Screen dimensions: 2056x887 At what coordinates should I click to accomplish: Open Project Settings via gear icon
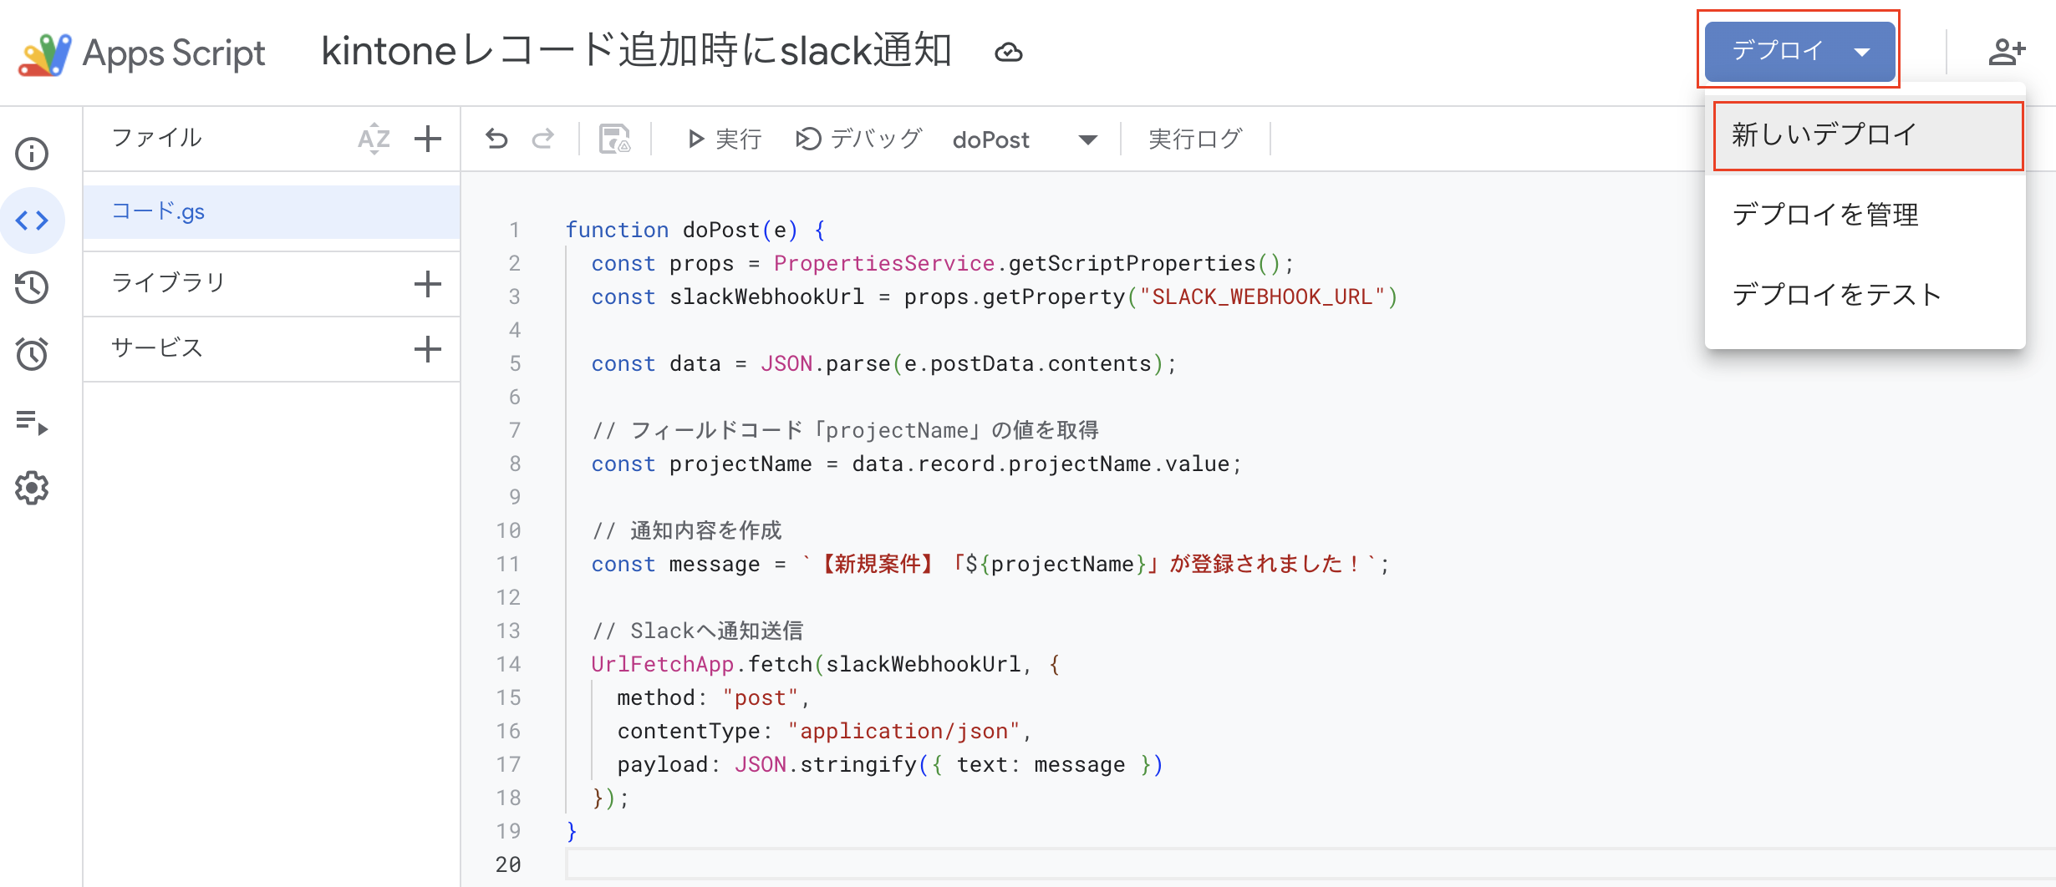(32, 488)
